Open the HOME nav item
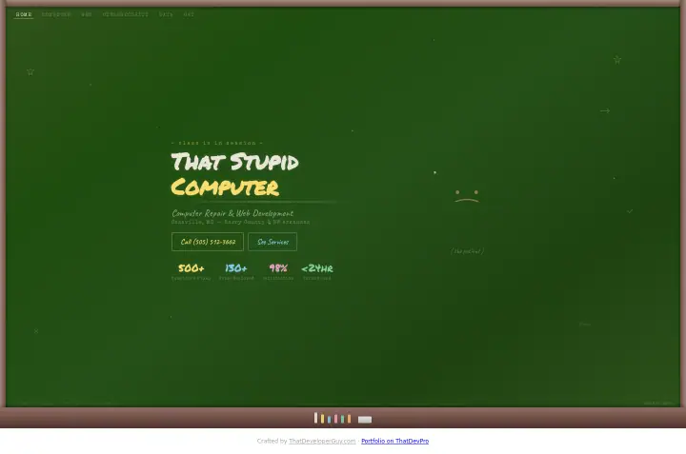 (24, 14)
